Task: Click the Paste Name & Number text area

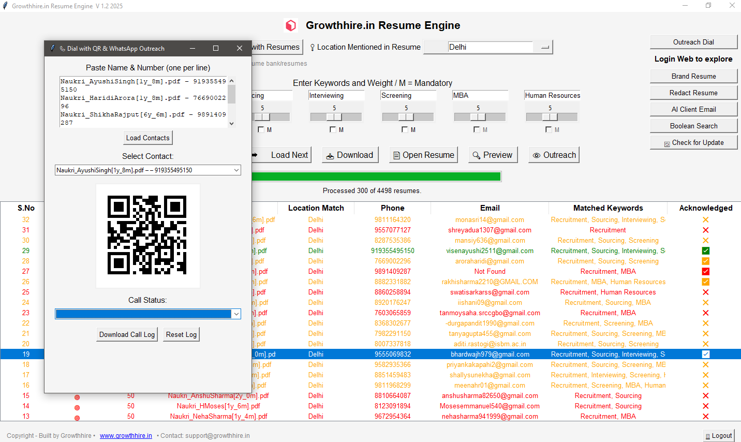Action: click(x=143, y=102)
